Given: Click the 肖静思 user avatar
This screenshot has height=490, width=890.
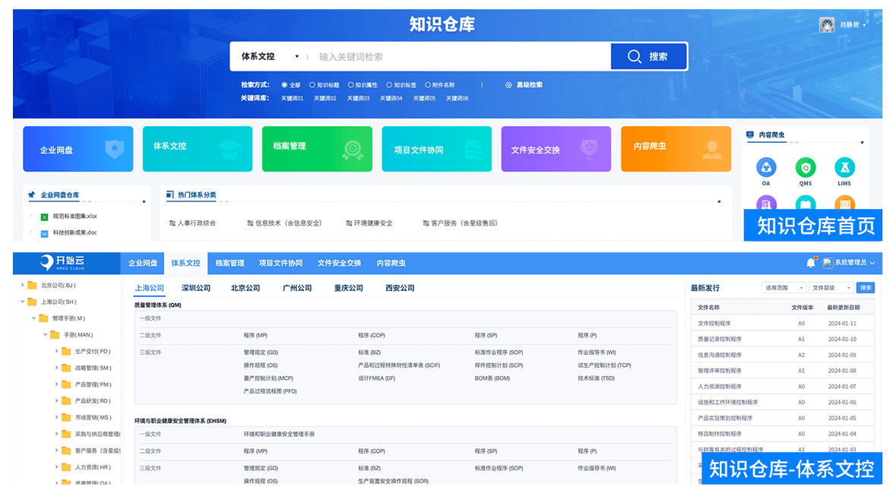Looking at the screenshot, I should (827, 25).
